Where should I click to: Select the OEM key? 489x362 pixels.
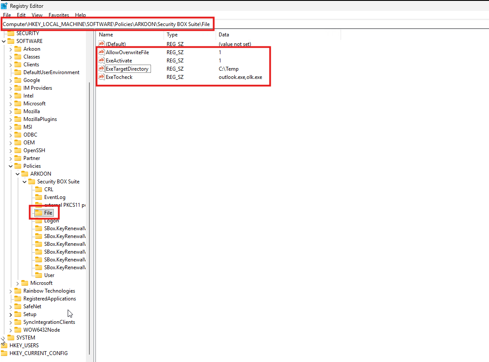pyautogui.click(x=29, y=142)
